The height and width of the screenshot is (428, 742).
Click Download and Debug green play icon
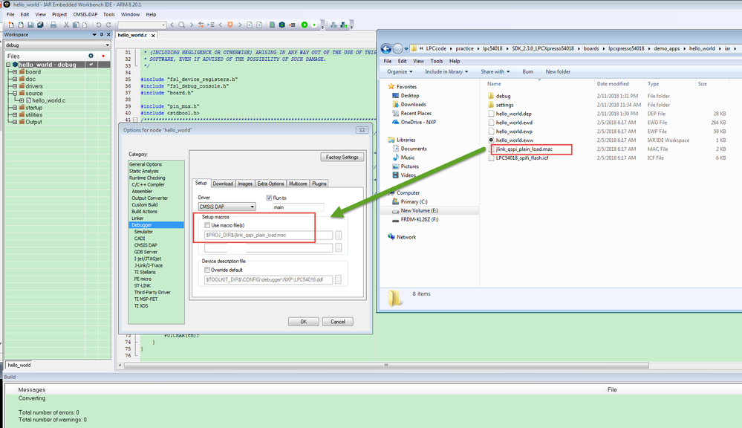click(x=305, y=25)
